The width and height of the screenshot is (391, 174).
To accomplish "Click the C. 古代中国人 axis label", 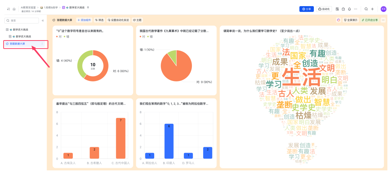I will tap(121, 163).
